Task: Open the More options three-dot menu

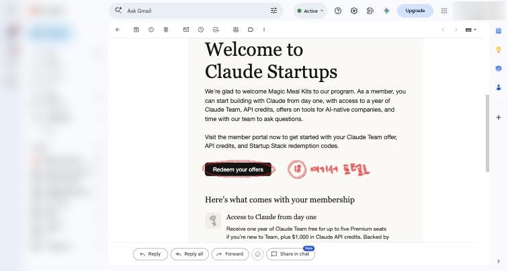Action: (264, 30)
